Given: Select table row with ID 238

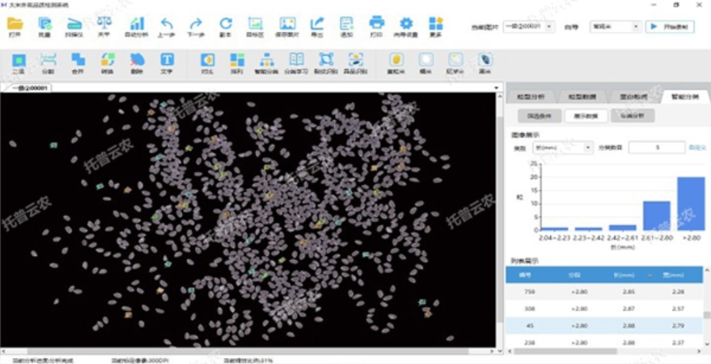Looking at the screenshot, I should pos(605,342).
